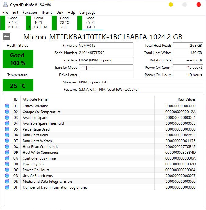Click the Good 100 % health status button
The width and height of the screenshot is (206, 210).
[x=18, y=59]
